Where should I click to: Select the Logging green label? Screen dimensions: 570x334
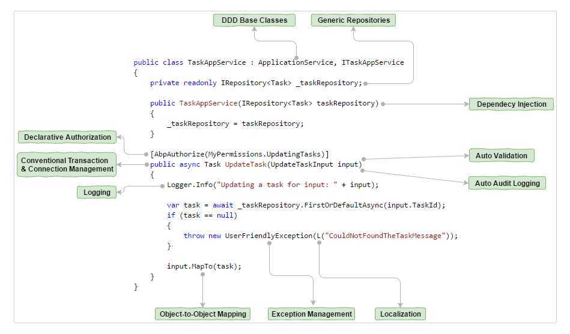tap(97, 192)
